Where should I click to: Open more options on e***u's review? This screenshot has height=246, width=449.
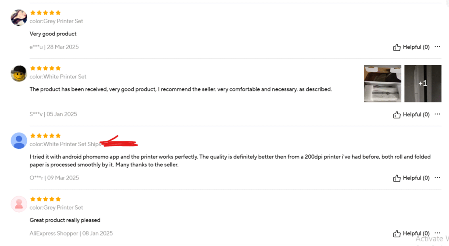tap(437, 47)
